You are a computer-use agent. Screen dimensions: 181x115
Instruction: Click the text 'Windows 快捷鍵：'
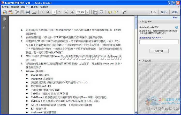36,71
